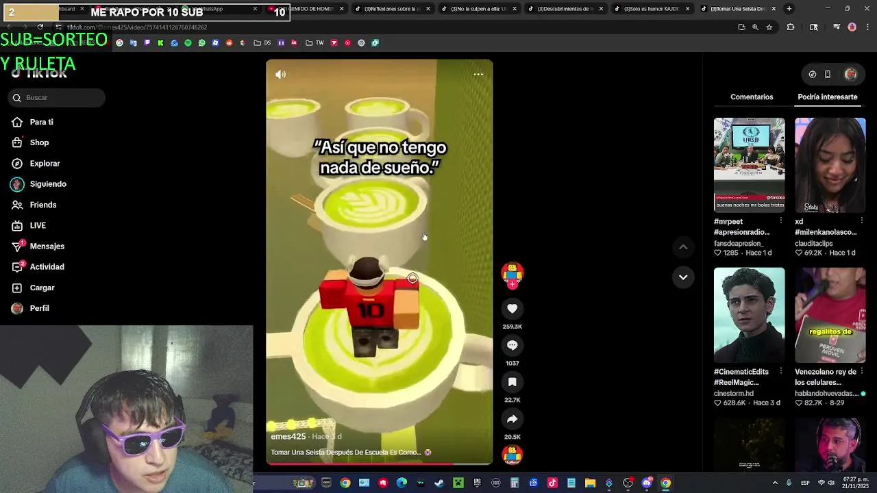Image resolution: width=877 pixels, height=493 pixels.
Task: Open LIVE section in sidebar
Action: point(38,225)
